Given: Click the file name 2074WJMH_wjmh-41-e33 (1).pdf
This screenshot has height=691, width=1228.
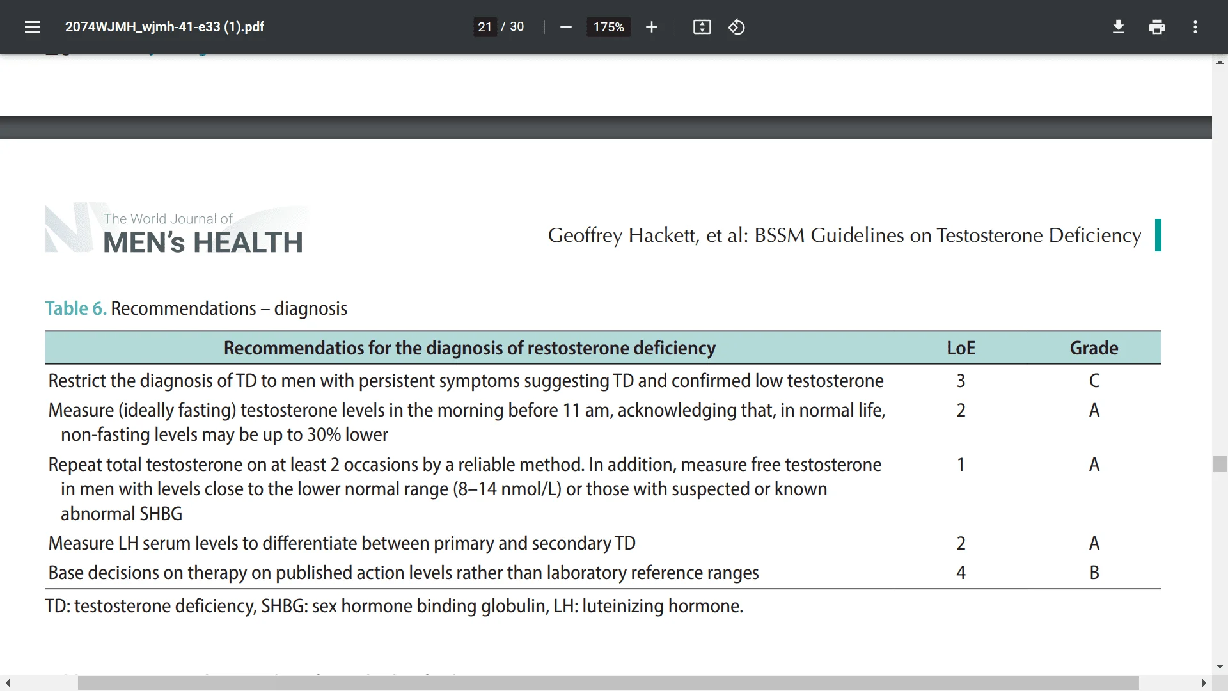Looking at the screenshot, I should 164,27.
